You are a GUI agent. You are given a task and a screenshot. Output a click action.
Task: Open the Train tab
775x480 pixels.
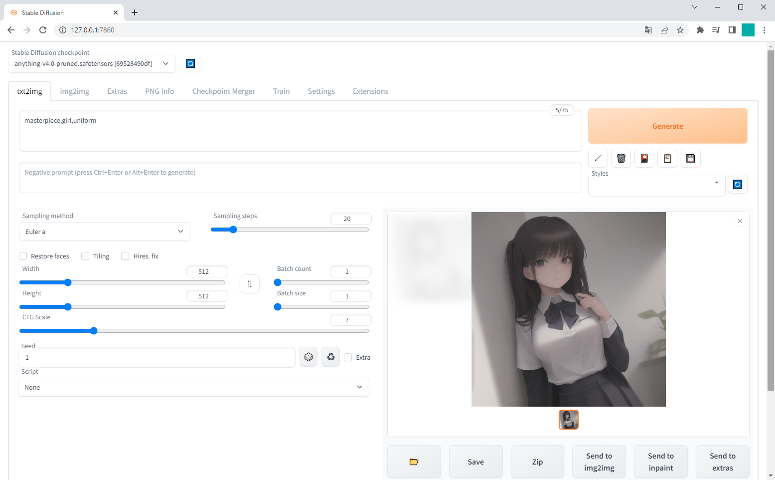281,91
